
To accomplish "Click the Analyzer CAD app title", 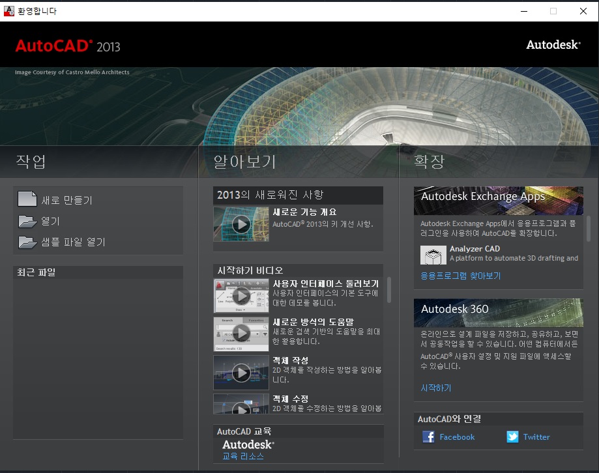I will (x=475, y=248).
